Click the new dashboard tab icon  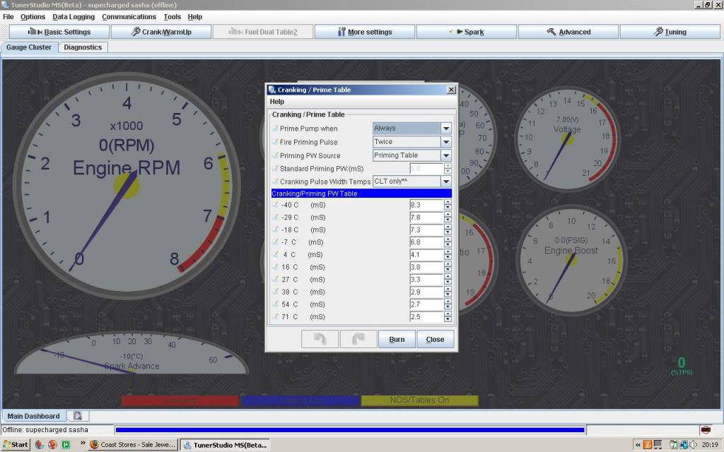(x=78, y=416)
